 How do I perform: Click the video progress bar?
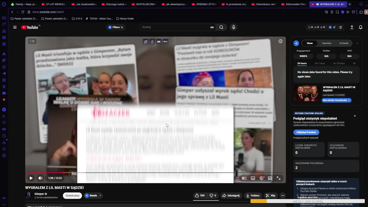[x=155, y=173]
